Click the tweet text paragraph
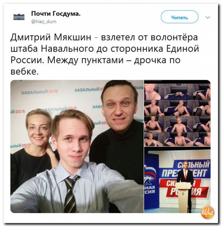 click(x=105, y=54)
